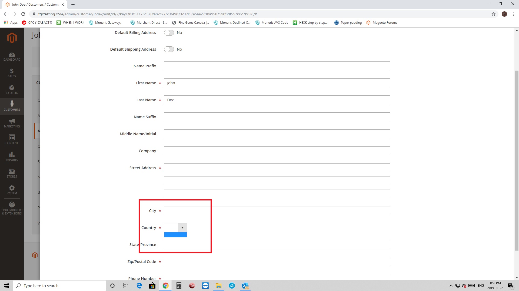Open the Reports panel icon
Screen dimensions: 519x291
pos(12,157)
